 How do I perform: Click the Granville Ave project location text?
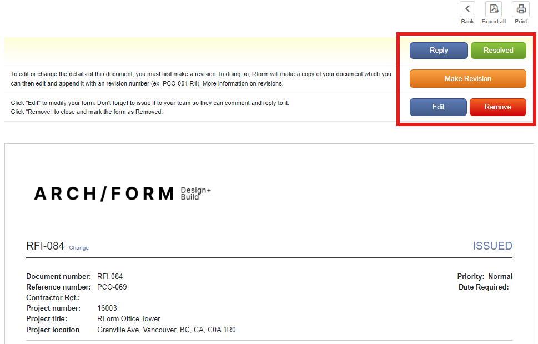tap(167, 330)
